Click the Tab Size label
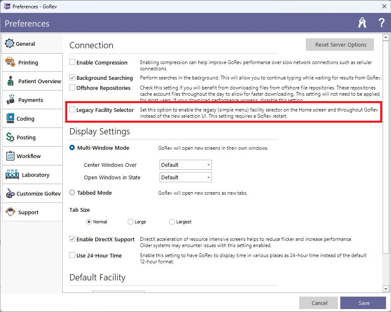This screenshot has width=391, height=312. tap(79, 210)
